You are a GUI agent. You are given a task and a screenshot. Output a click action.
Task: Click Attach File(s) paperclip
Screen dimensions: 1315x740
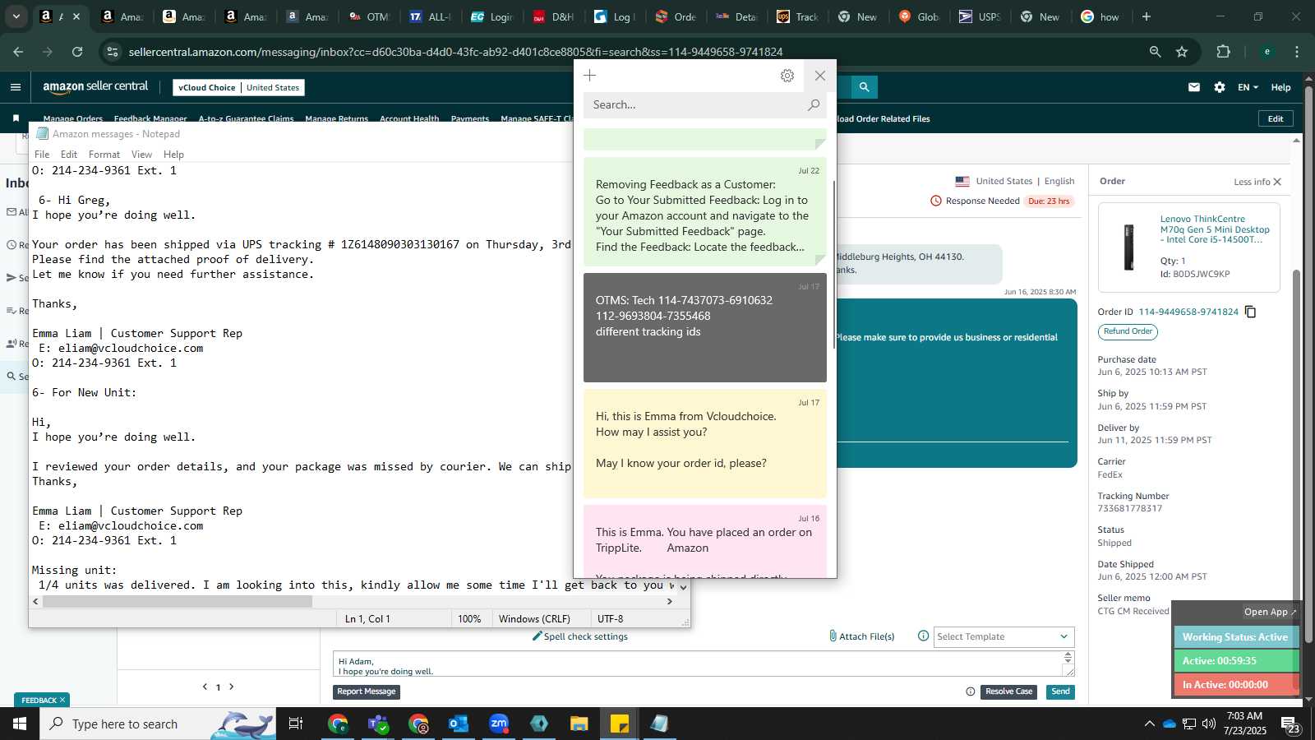click(861, 636)
